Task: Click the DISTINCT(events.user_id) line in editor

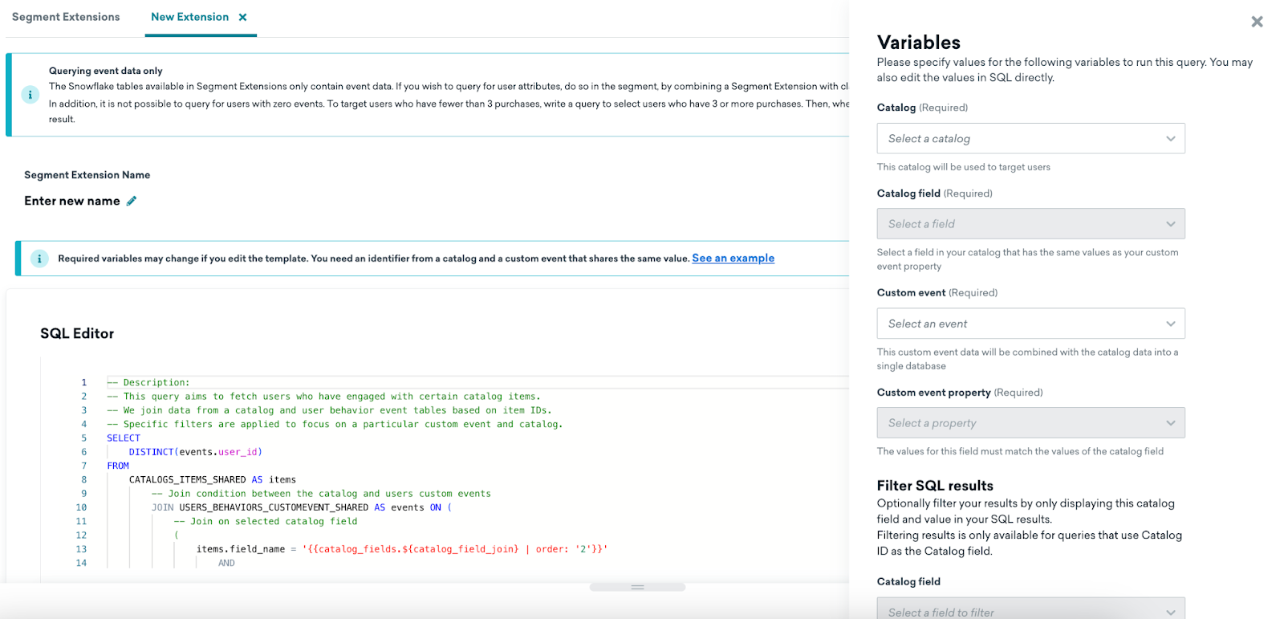Action: coord(196,452)
